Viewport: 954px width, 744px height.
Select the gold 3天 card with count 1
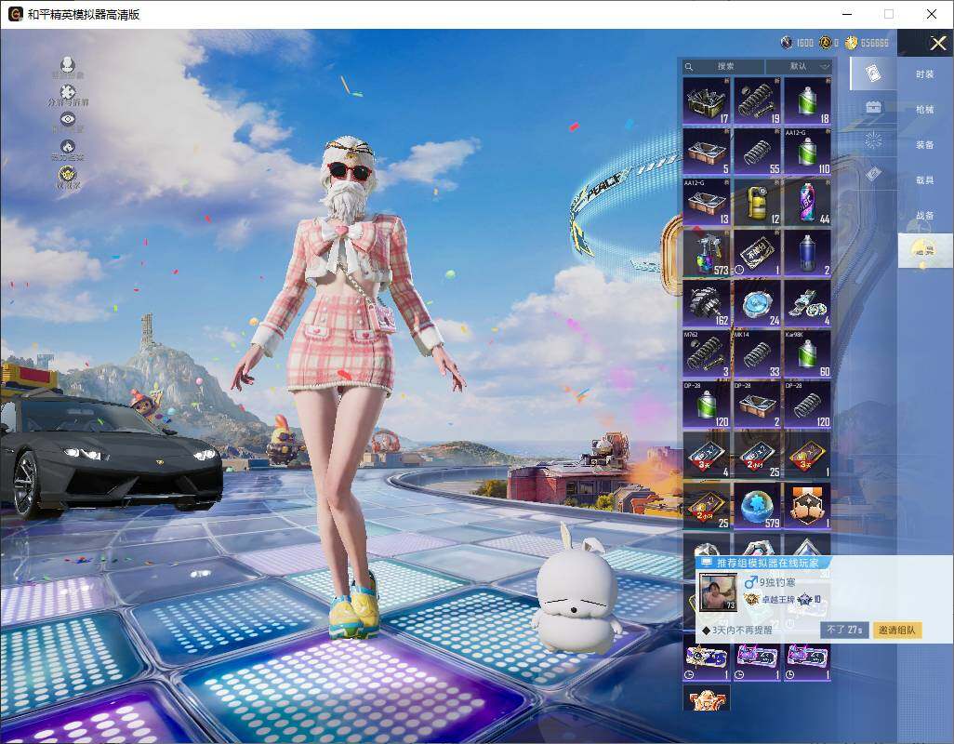coord(807,455)
